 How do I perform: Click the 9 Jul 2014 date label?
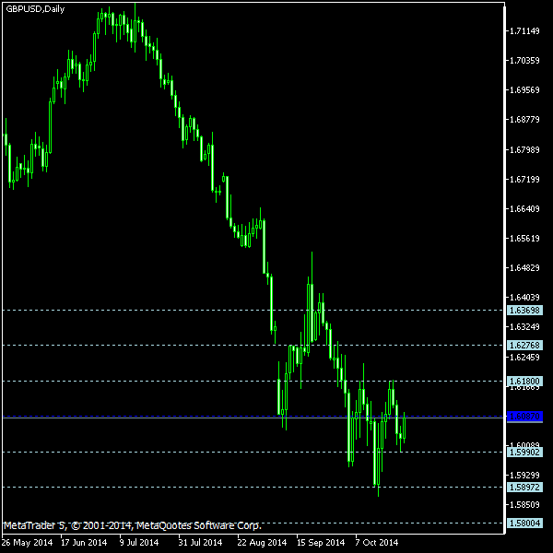(x=139, y=543)
